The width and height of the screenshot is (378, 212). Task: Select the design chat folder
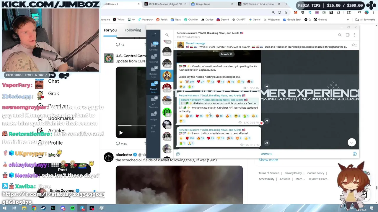153,116
